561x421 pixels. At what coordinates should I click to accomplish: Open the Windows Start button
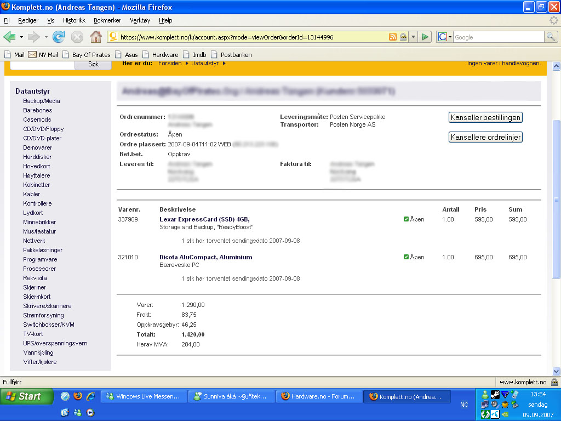point(27,396)
